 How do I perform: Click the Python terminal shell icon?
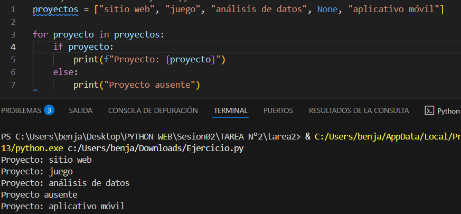[429, 111]
